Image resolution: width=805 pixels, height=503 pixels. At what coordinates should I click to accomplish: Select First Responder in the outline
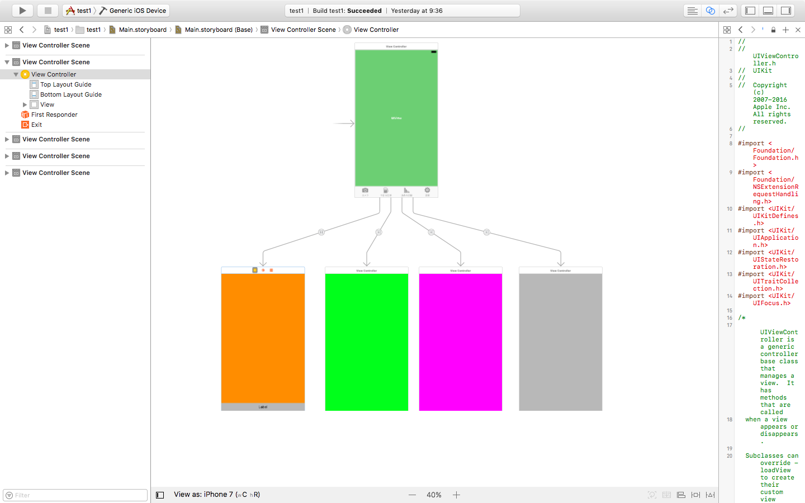click(x=54, y=115)
